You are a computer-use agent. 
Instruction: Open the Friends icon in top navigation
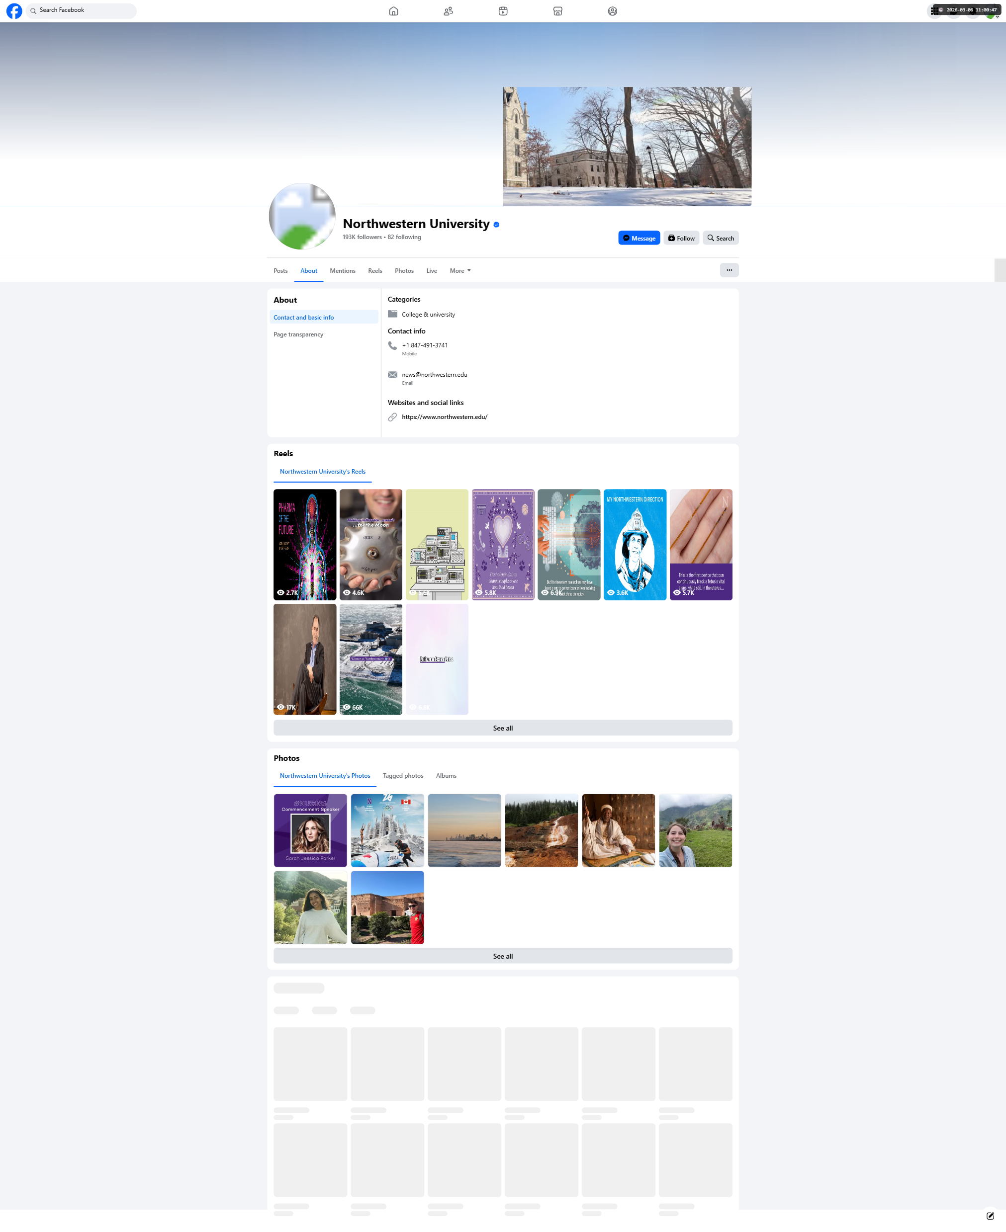pyautogui.click(x=448, y=11)
